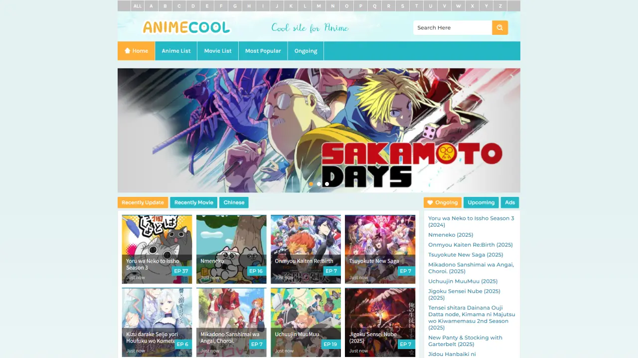
Task: Click sidebar link Uchuujin MuuMuu (2025)
Action: [463, 281]
